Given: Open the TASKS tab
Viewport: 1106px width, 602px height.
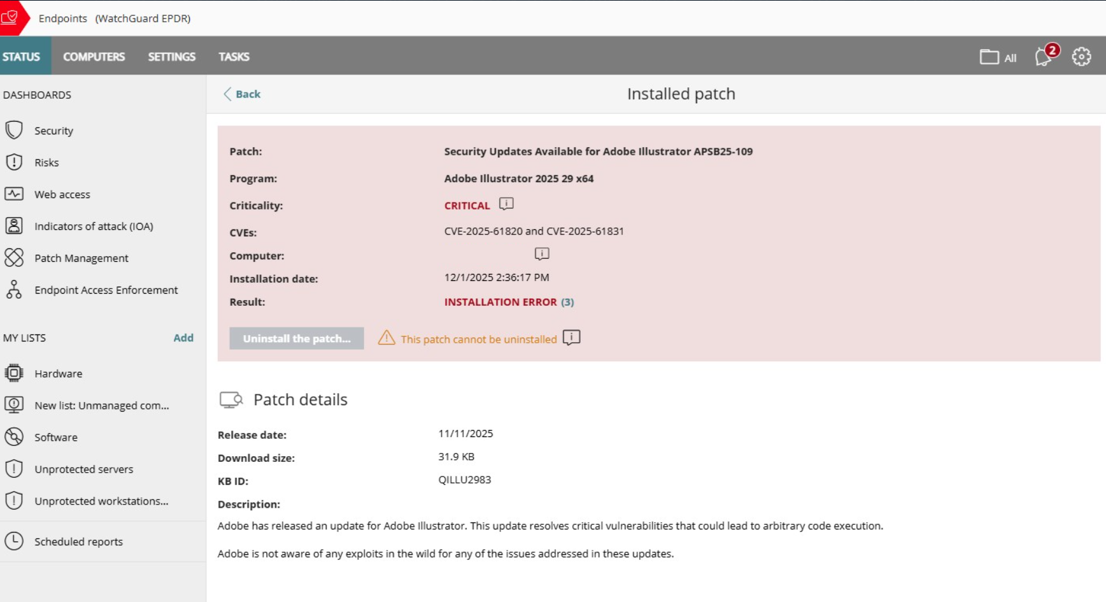Looking at the screenshot, I should (234, 57).
